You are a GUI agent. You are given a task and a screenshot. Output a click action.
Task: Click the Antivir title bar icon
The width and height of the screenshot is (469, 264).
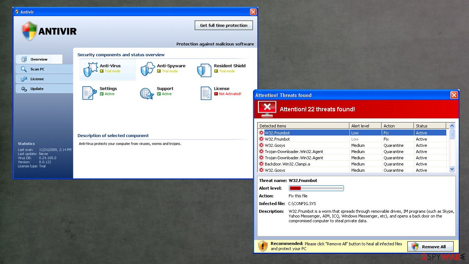17,12
